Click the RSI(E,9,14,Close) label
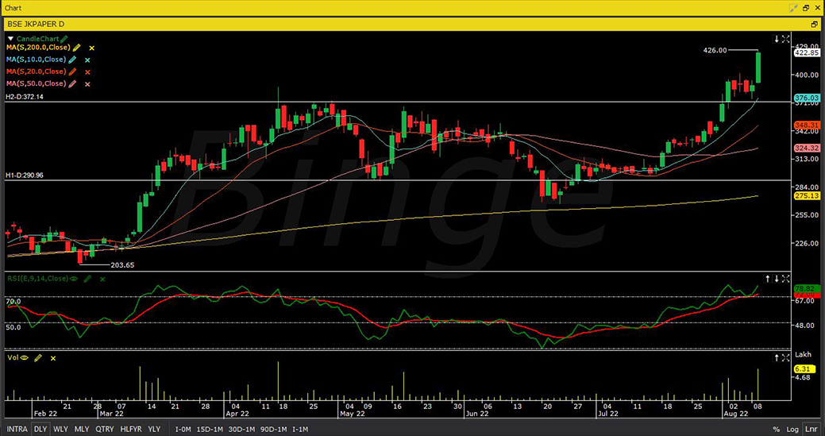 37,279
